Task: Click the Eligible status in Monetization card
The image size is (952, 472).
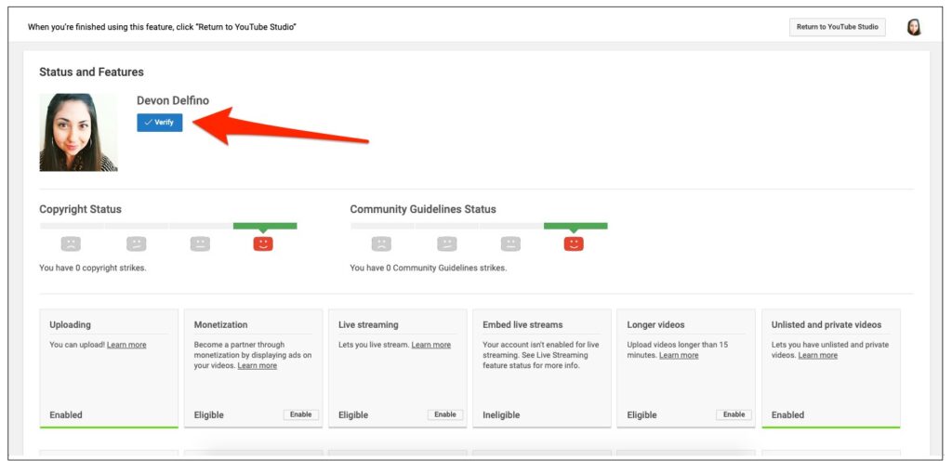Action: [x=209, y=415]
